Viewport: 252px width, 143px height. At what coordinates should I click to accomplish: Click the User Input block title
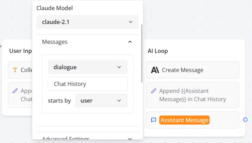[21, 51]
